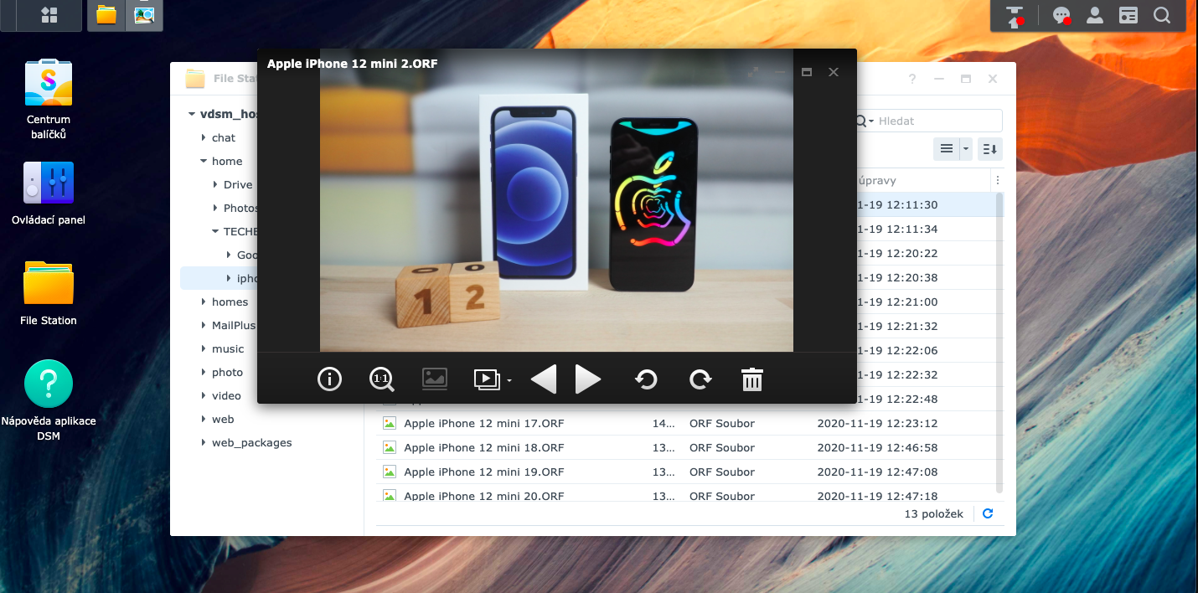
Task: Click the greyed-out picture icon in viewer toolbar
Action: coord(435,379)
